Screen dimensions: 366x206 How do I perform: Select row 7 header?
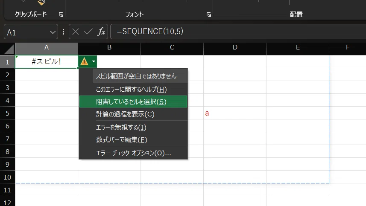coord(7,139)
